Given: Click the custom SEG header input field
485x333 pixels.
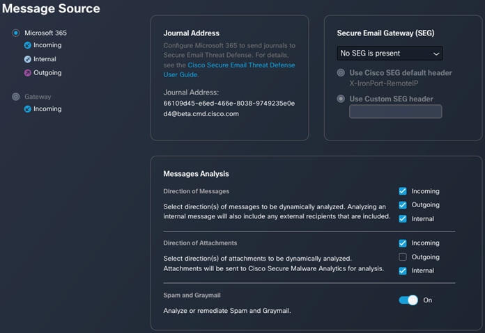Looking at the screenshot, I should 396,111.
